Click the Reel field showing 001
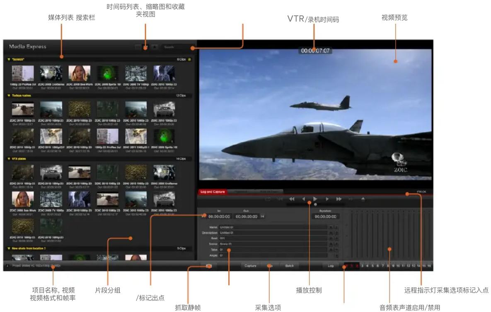Viewport: 491px width, 312px height. click(x=273, y=238)
